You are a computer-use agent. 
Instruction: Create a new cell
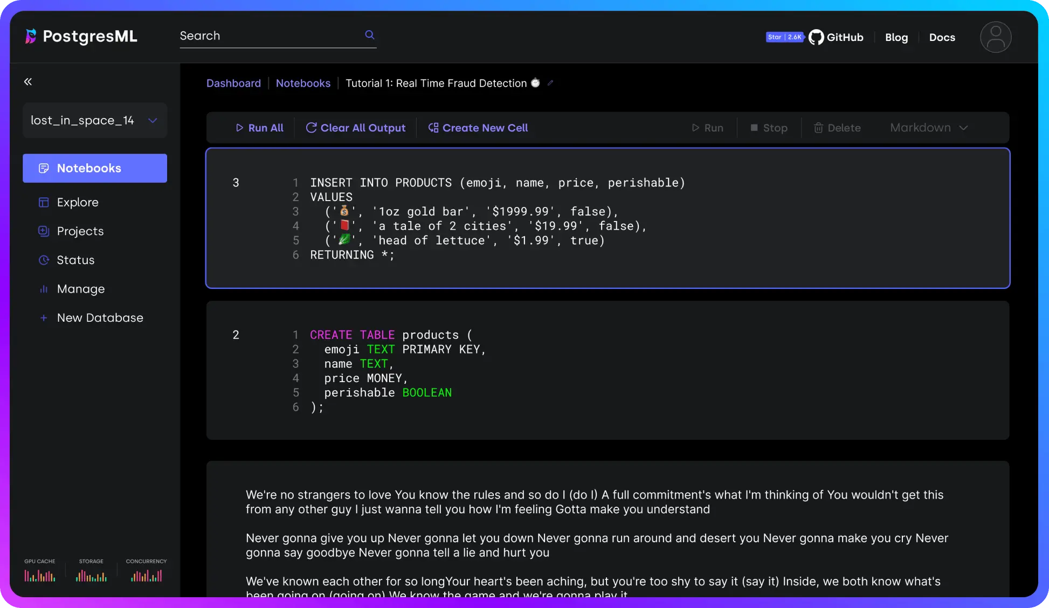click(478, 128)
